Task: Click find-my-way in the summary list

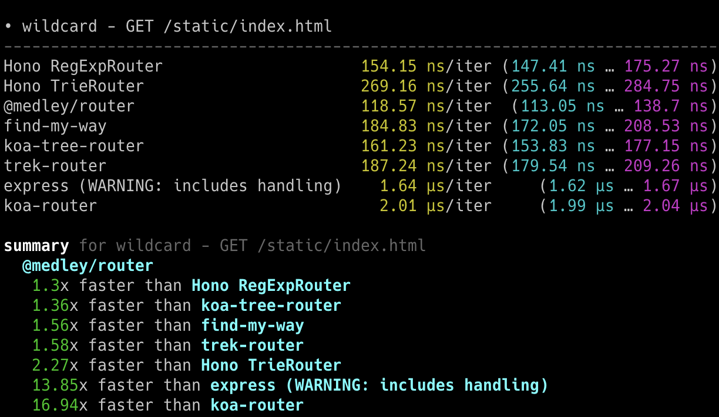Action: (253, 326)
